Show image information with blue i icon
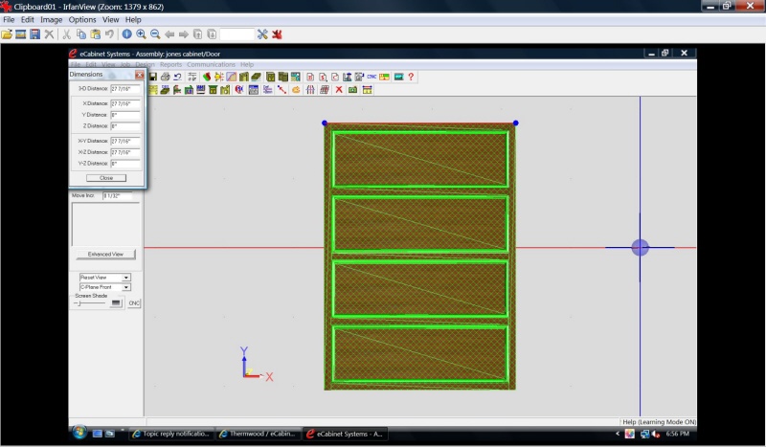 click(x=127, y=34)
